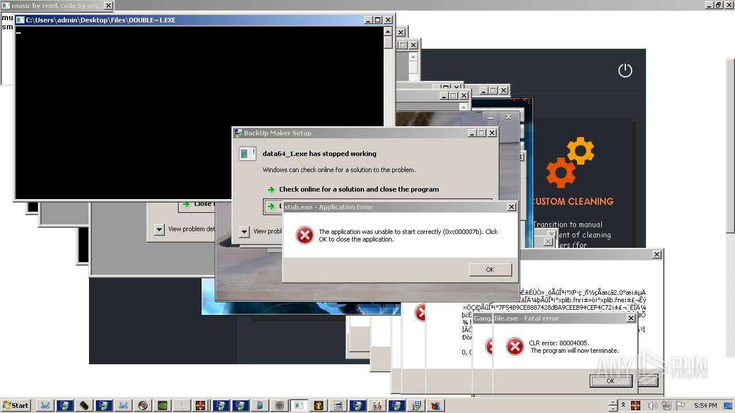Click the Show desktop button at taskbar end
The height and width of the screenshot is (413, 735).
point(728,406)
